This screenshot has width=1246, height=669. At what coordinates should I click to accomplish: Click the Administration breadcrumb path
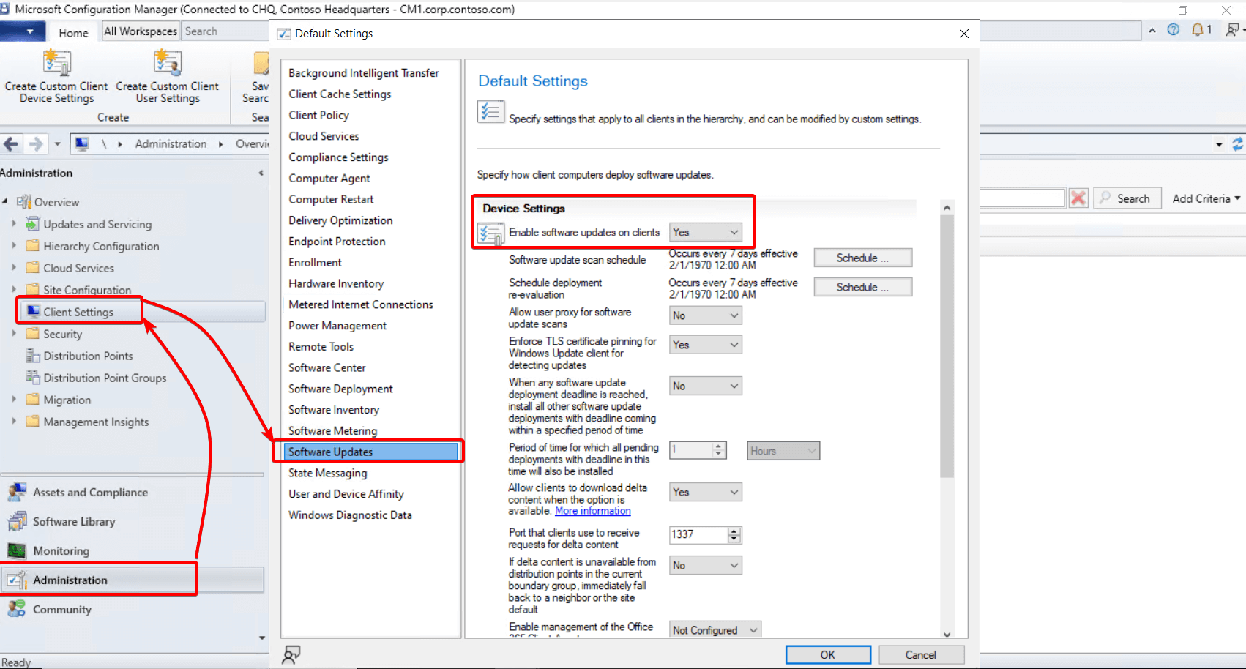point(171,144)
